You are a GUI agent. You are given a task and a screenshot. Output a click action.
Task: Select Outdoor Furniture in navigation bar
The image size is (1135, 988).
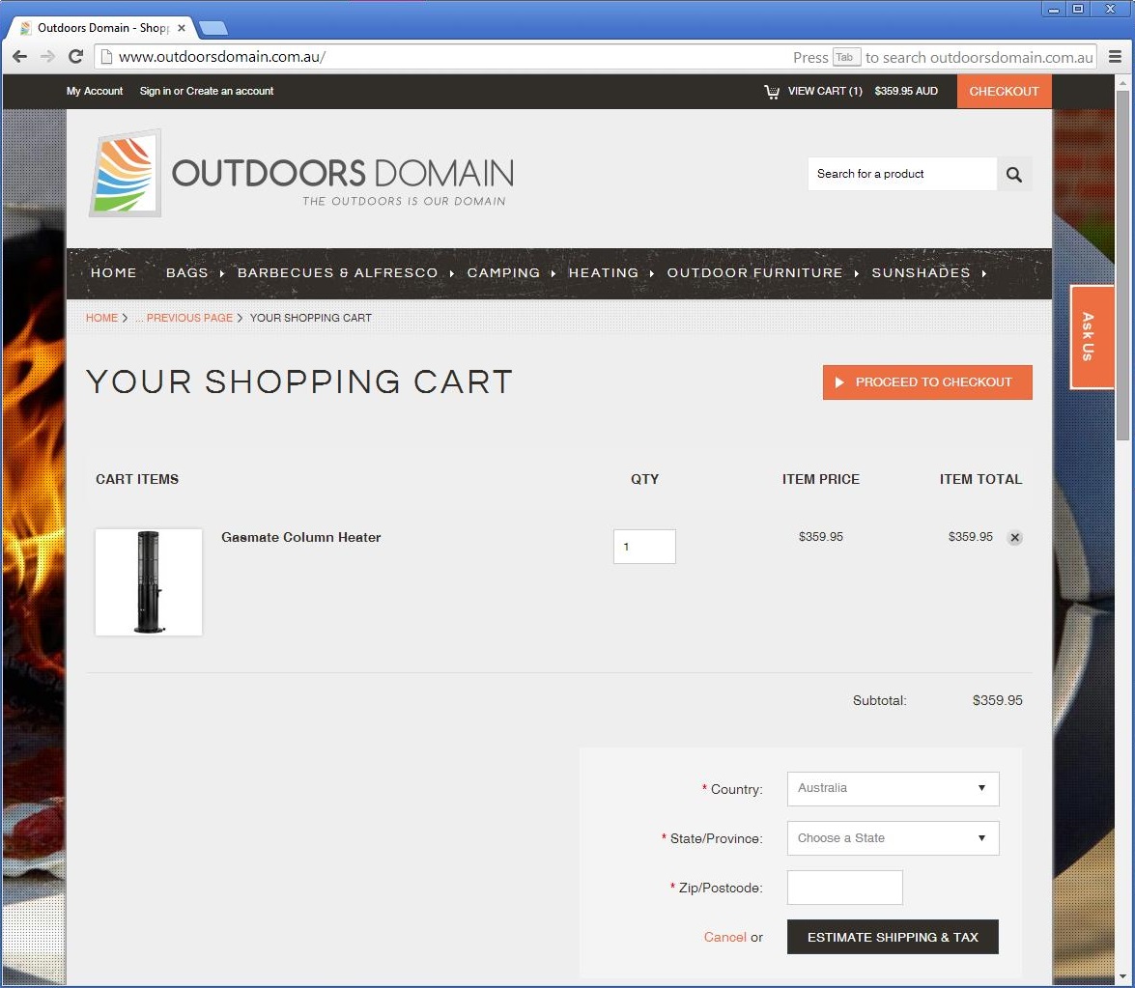(x=754, y=273)
